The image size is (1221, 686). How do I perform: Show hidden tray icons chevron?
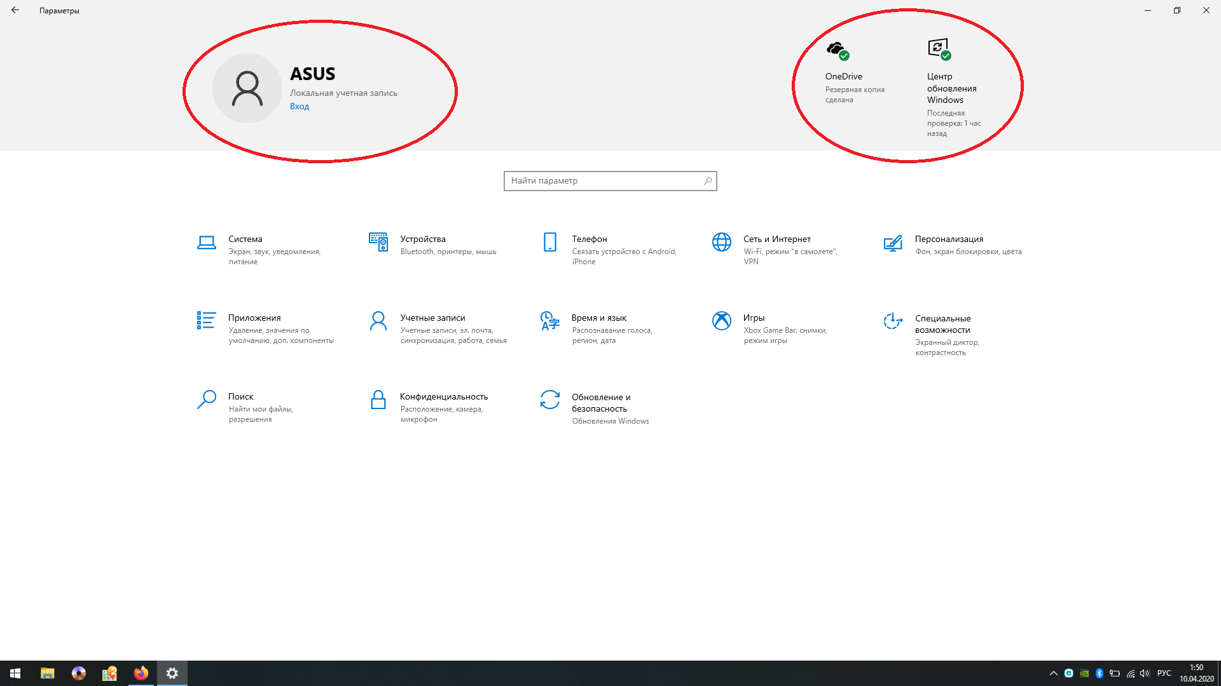(1053, 673)
